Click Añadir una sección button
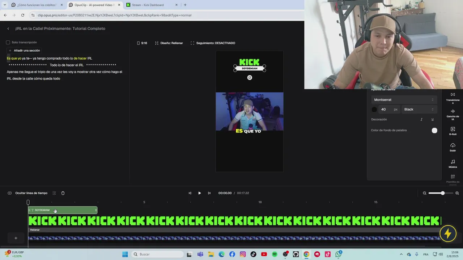Screen dimensions: 463x260 24,51
